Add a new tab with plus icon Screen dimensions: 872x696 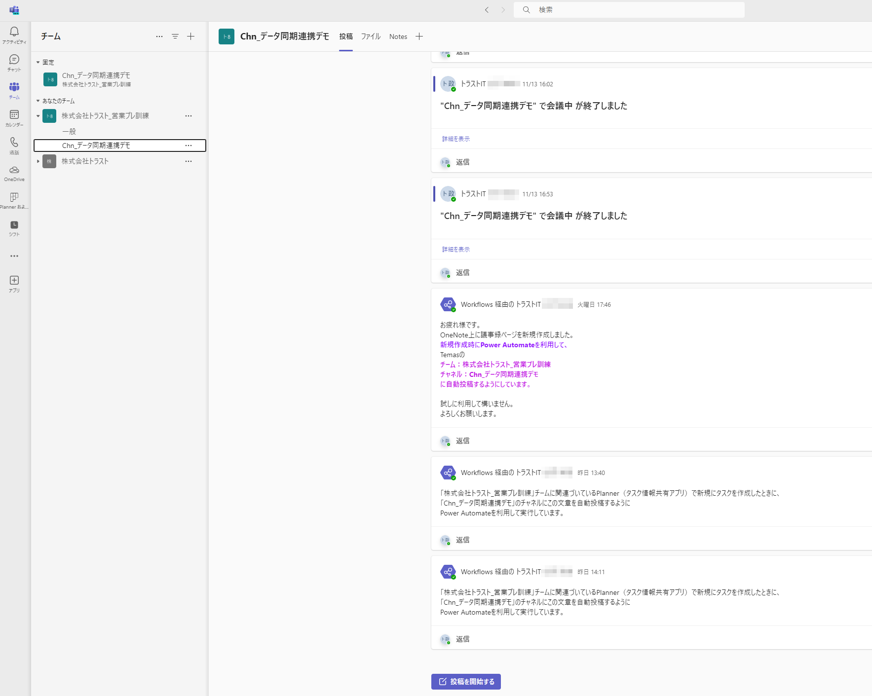pos(419,37)
